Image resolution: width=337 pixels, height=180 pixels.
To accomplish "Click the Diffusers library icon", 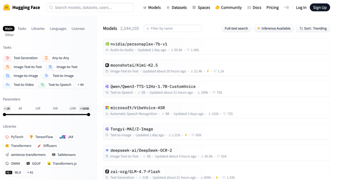I will 39,146.
